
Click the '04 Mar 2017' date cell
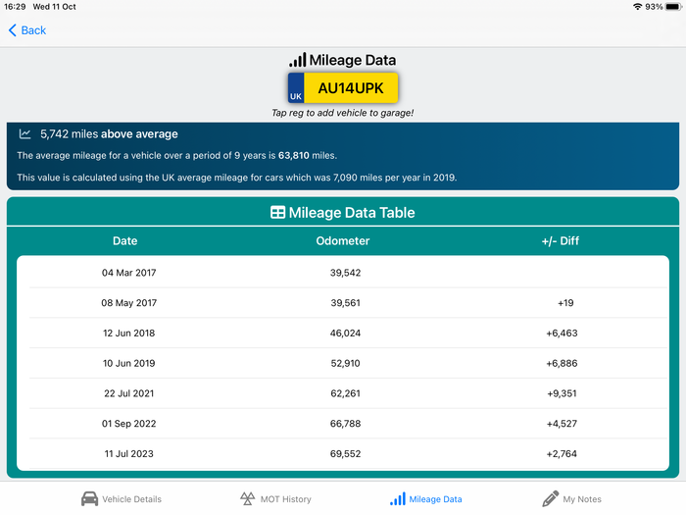[x=129, y=273]
